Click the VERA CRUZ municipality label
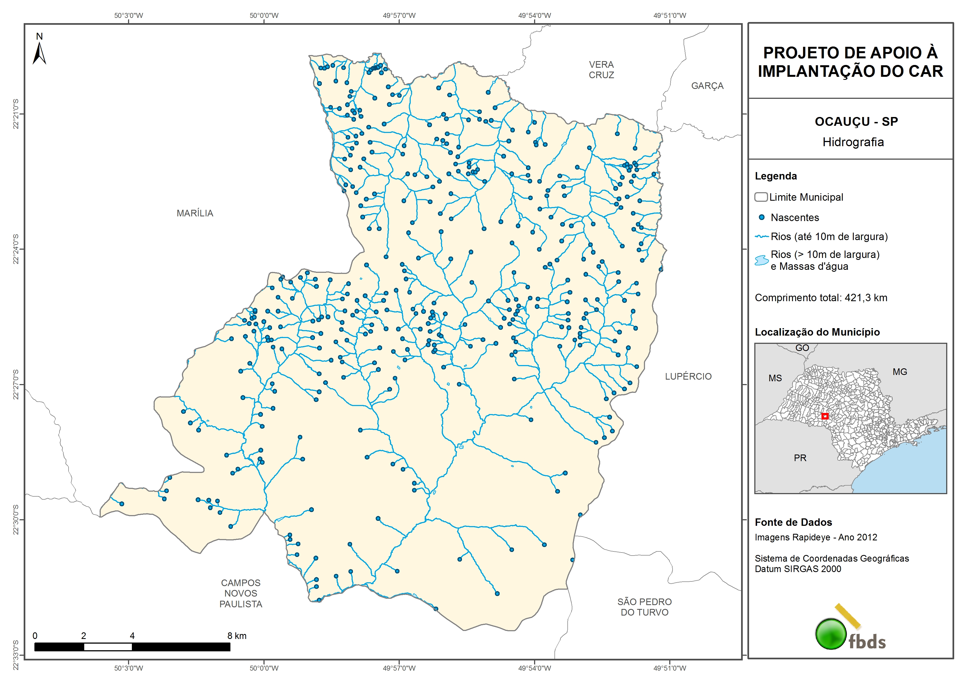 click(601, 70)
